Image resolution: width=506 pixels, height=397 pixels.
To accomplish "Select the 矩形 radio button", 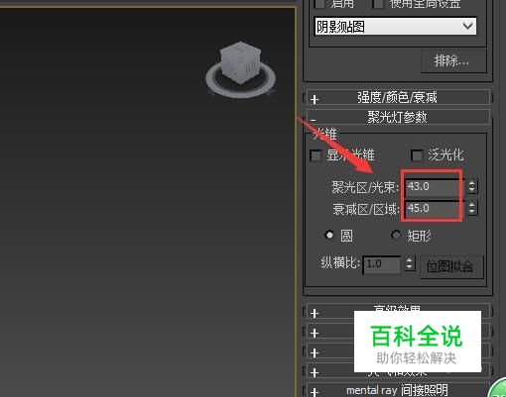I will (396, 235).
